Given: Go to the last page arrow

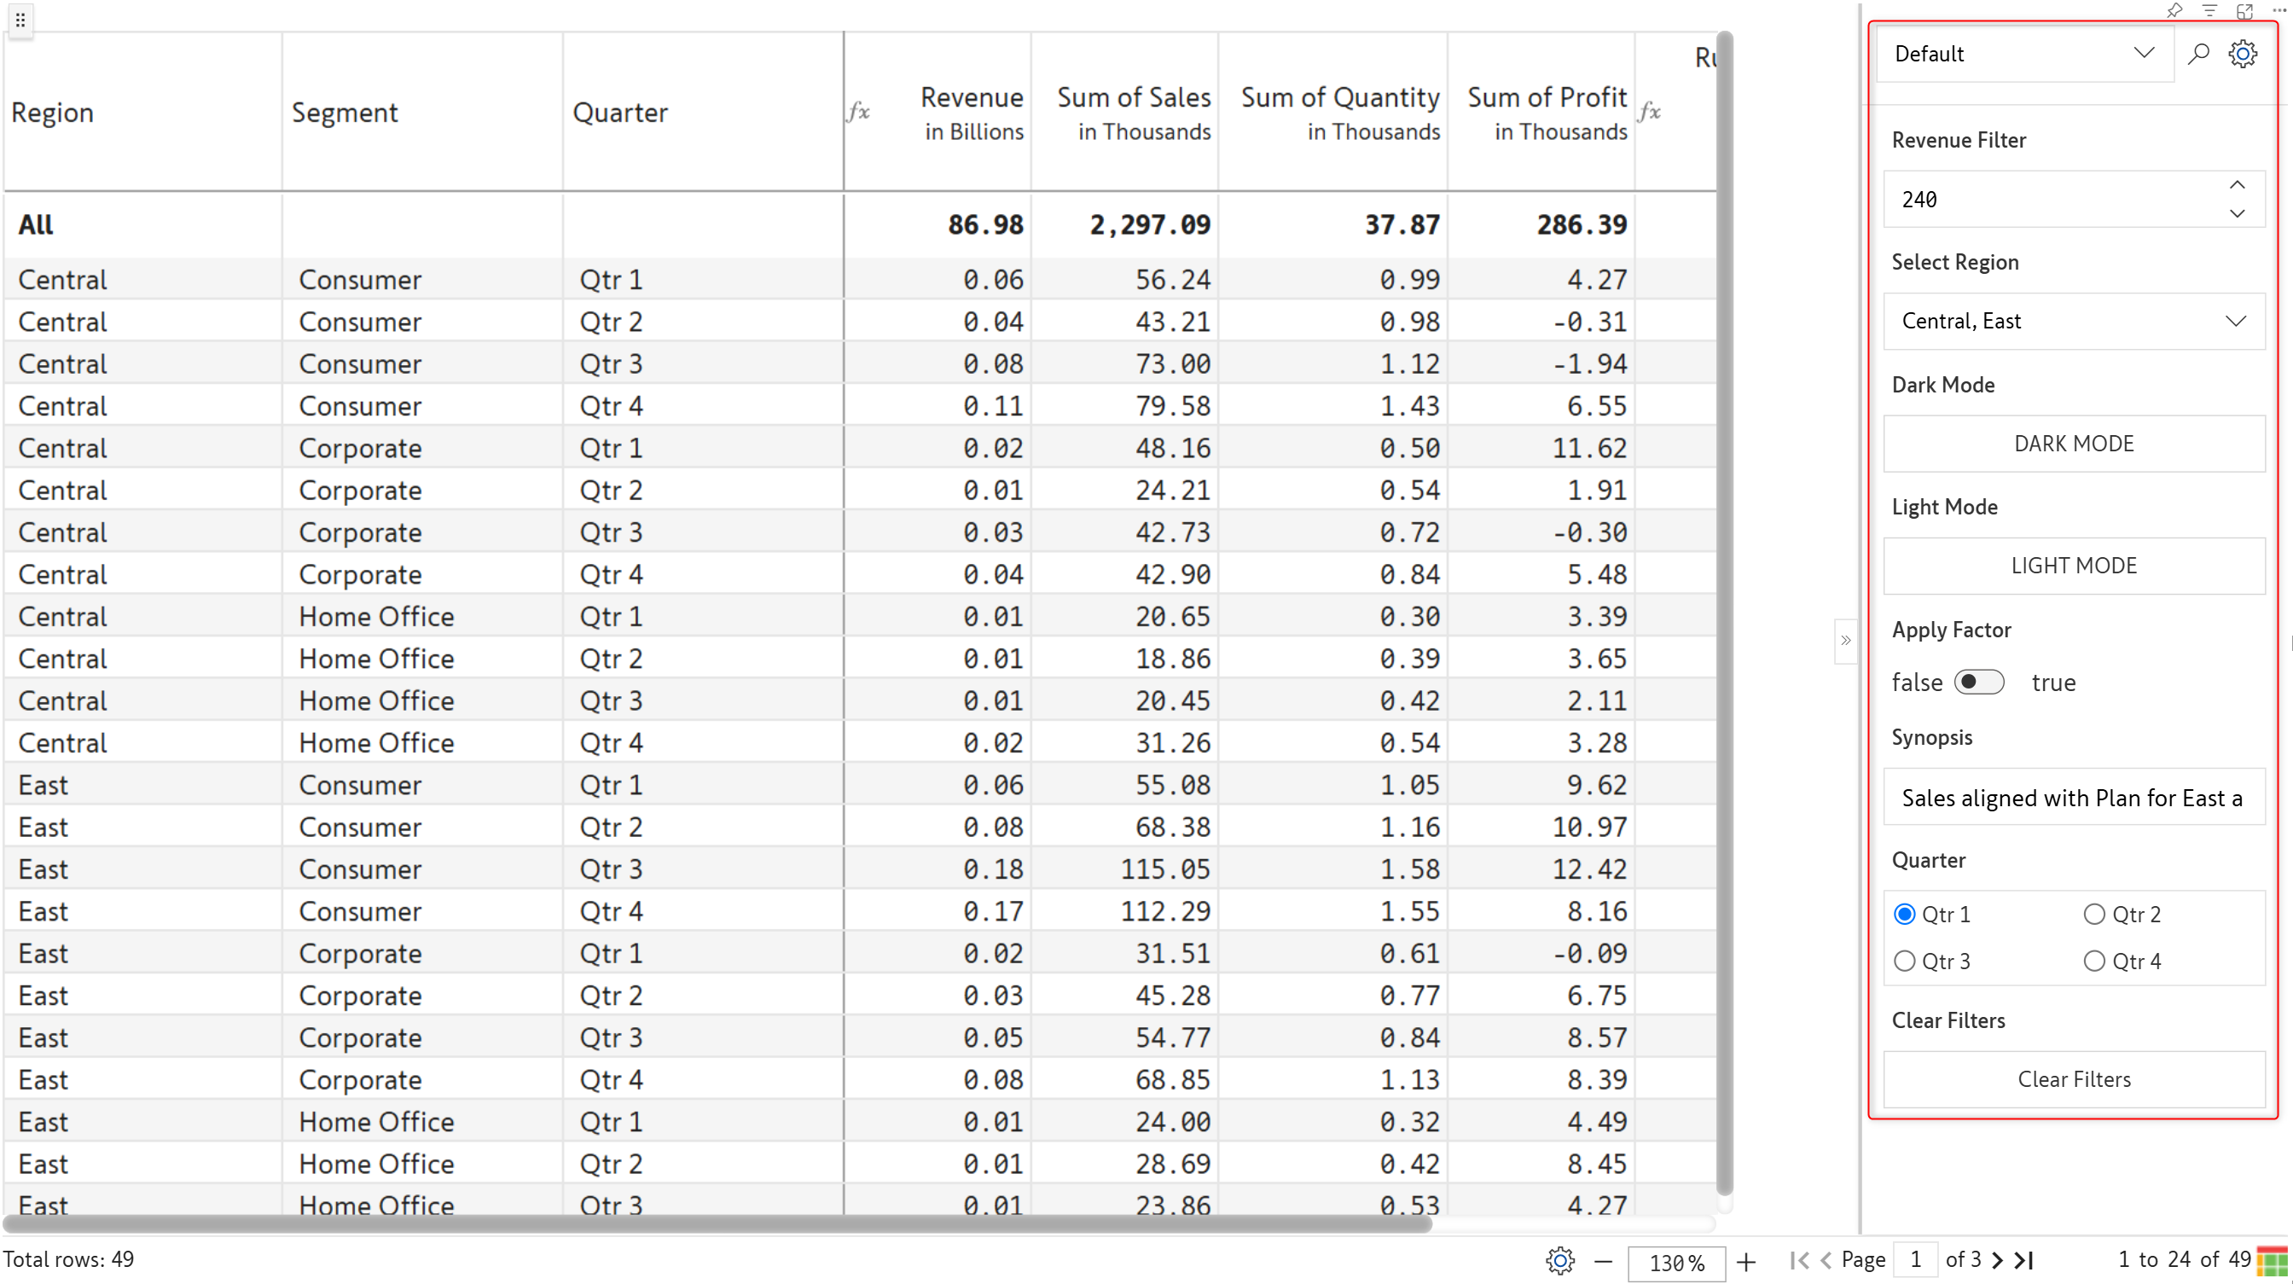Looking at the screenshot, I should 2025,1260.
